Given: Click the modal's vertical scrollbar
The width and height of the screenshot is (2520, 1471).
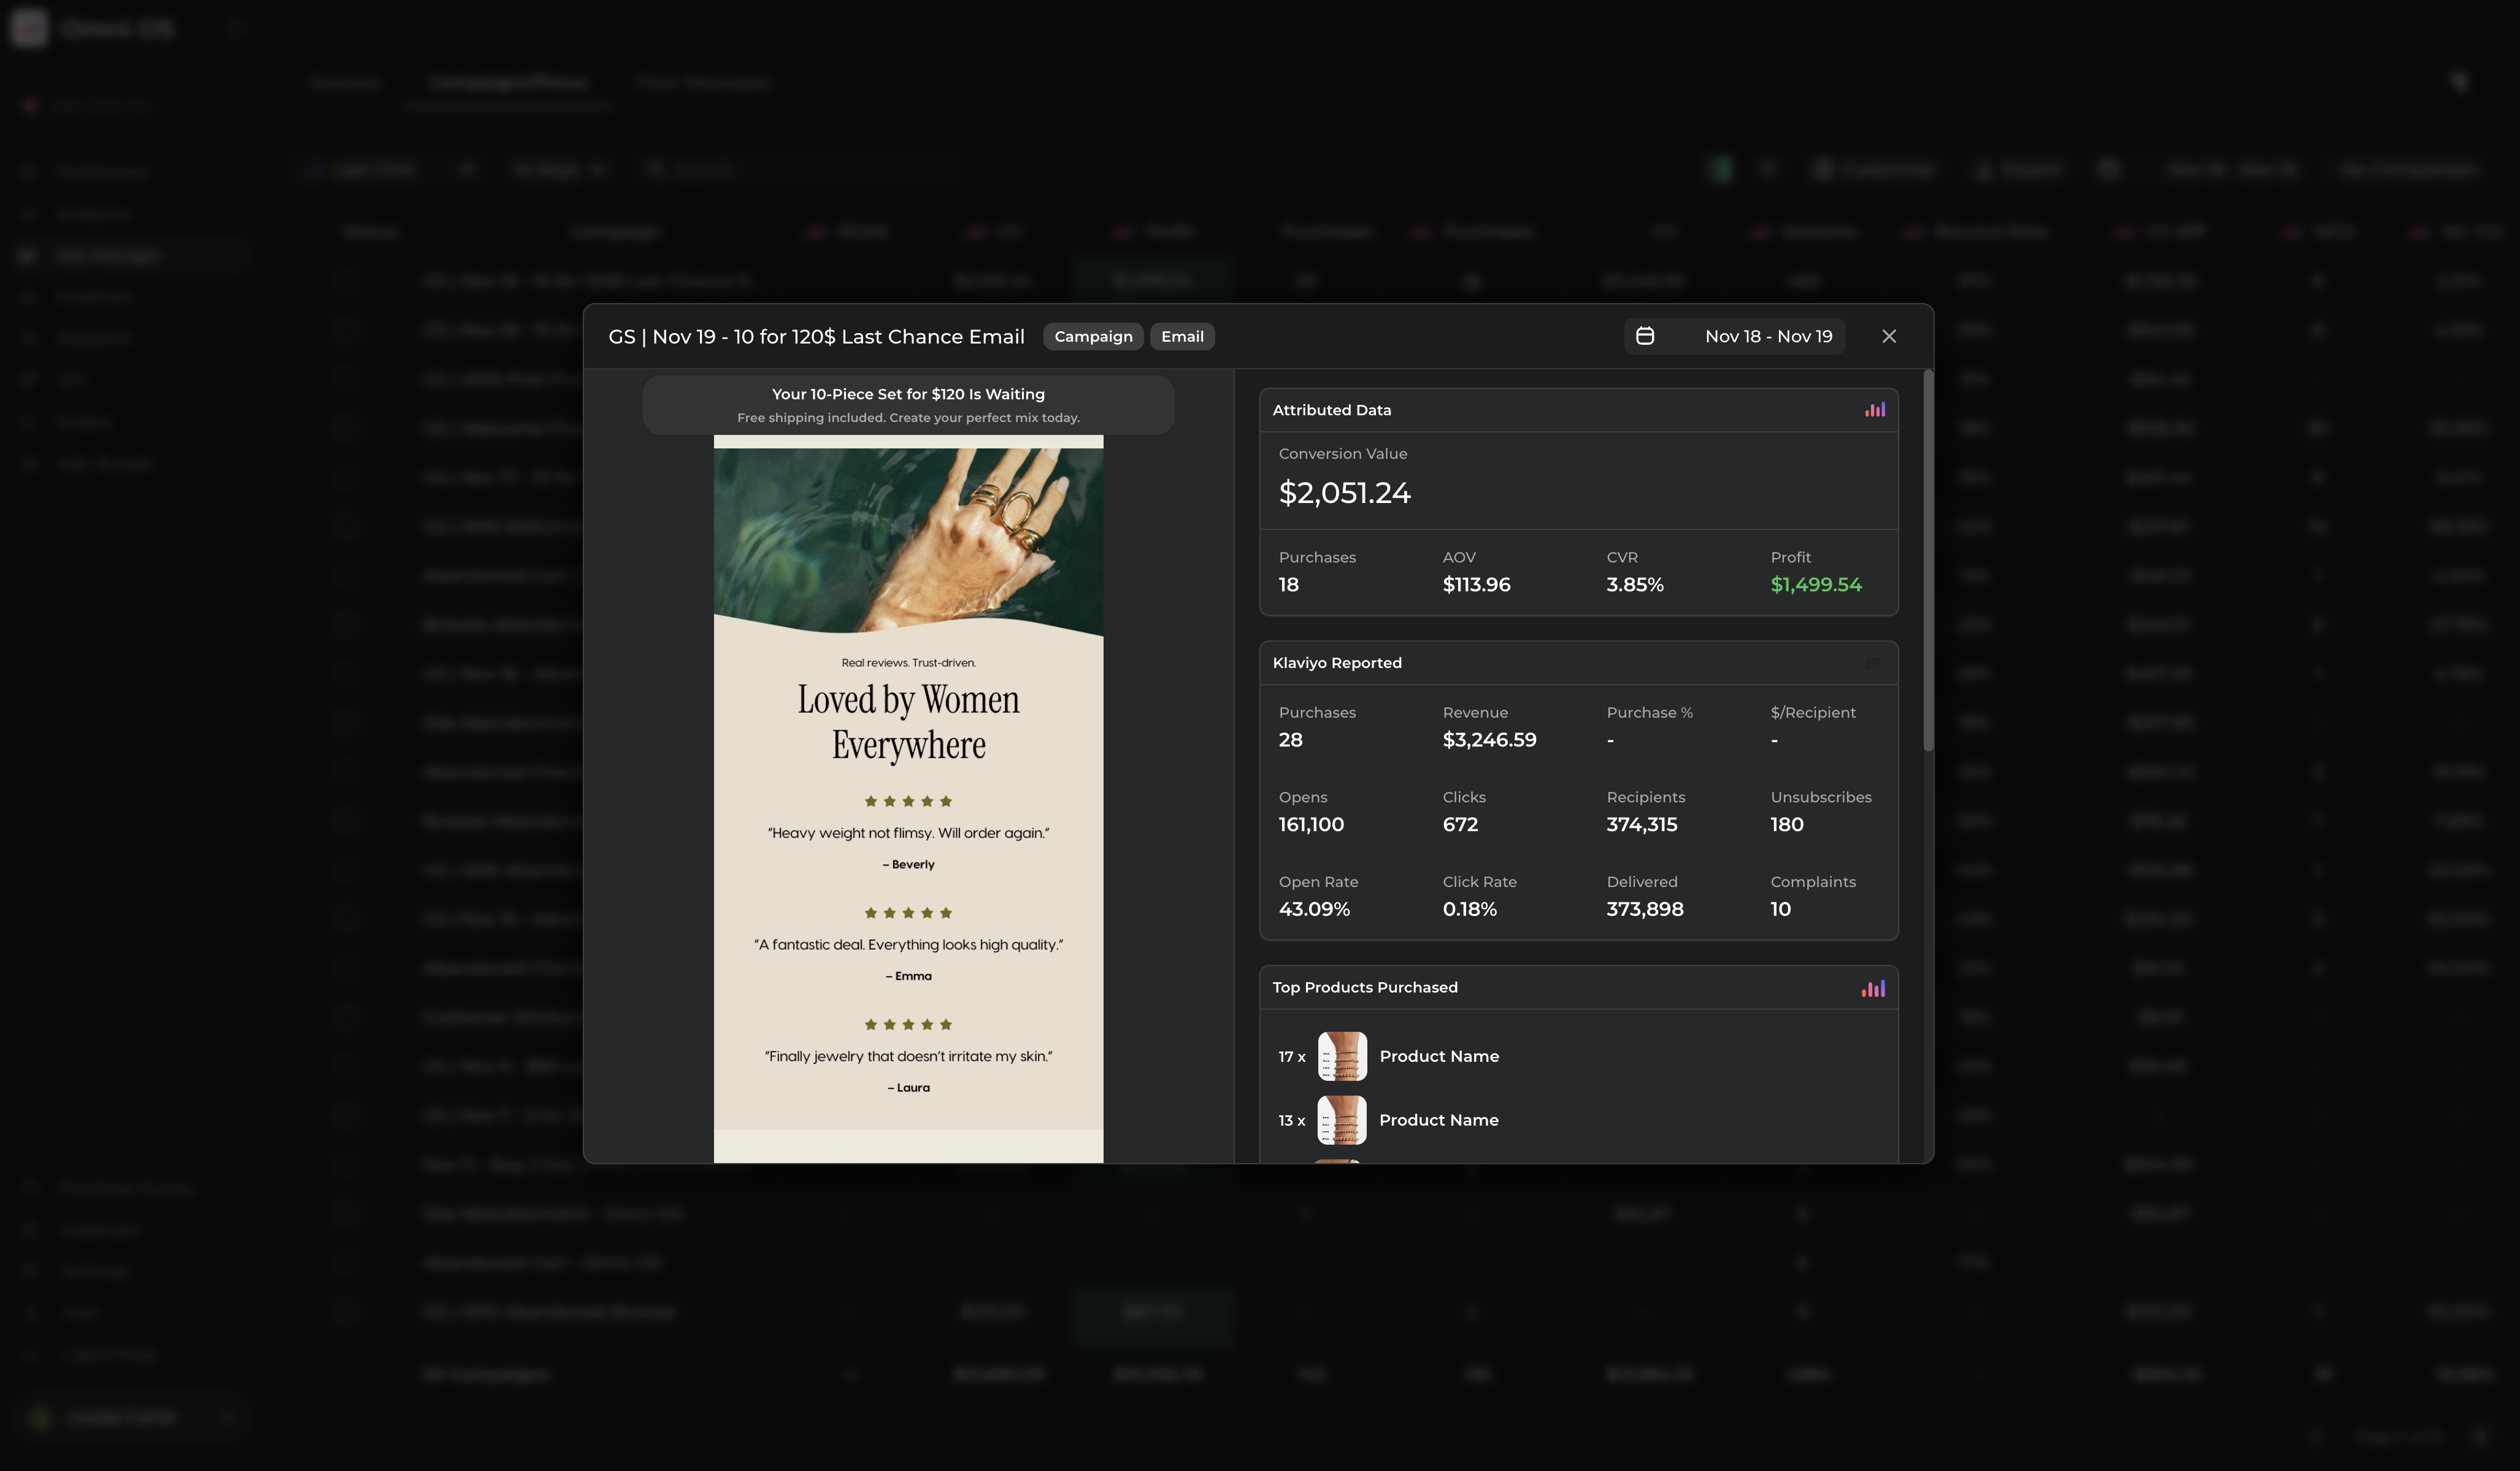Looking at the screenshot, I should 1927,560.
